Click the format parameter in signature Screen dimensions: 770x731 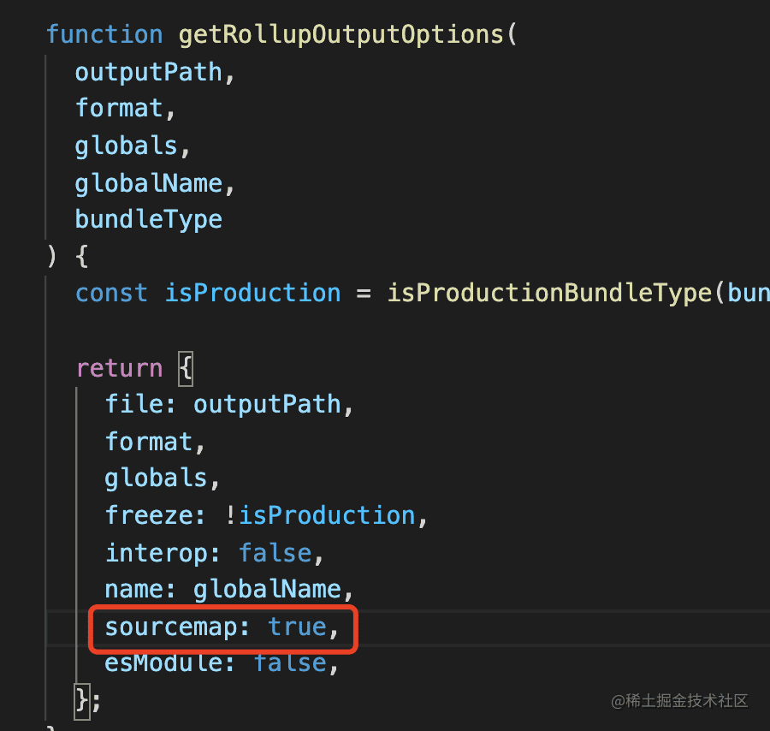pyautogui.click(x=118, y=108)
